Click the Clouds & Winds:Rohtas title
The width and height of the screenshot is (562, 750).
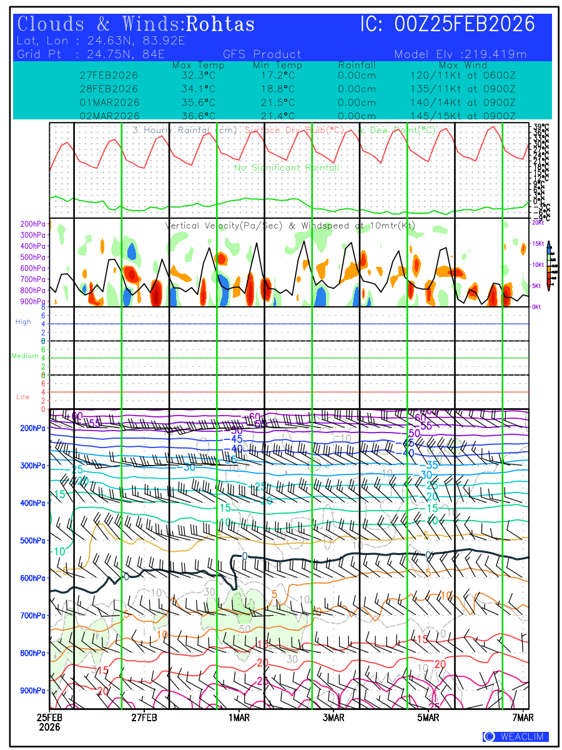pyautogui.click(x=136, y=24)
